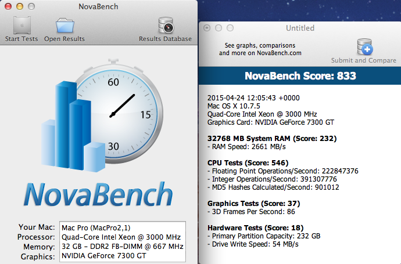The image size is (401, 264).
Task: Click timestamp 2015-04-24 12:05:43 +0000
Action: [253, 98]
